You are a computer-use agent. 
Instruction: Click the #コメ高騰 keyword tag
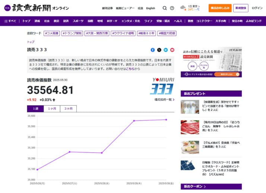(51, 33)
